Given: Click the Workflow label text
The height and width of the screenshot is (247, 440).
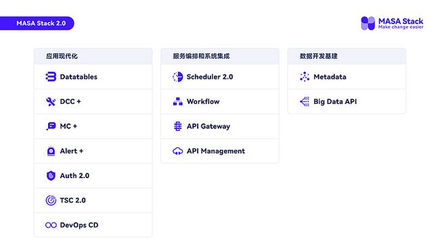Looking at the screenshot, I should [203, 101].
